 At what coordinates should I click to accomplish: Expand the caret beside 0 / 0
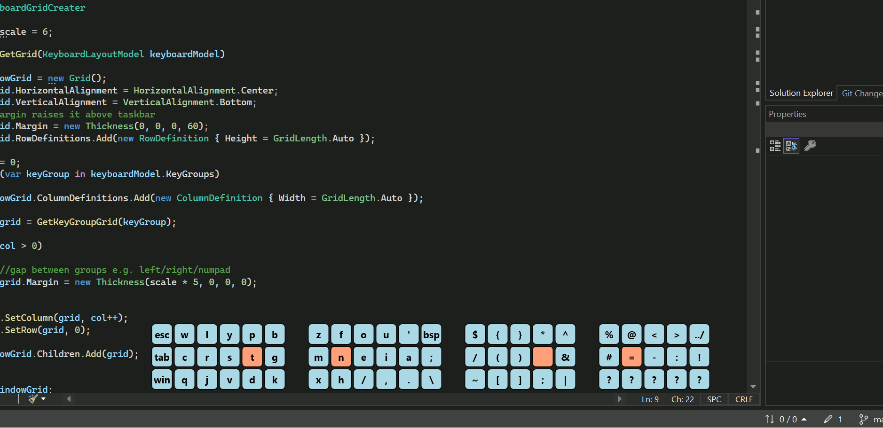(x=804, y=419)
